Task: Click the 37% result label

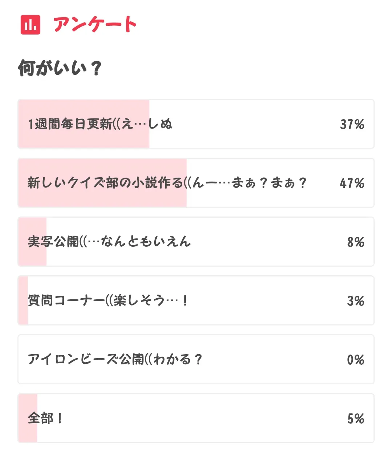Action: pyautogui.click(x=352, y=125)
